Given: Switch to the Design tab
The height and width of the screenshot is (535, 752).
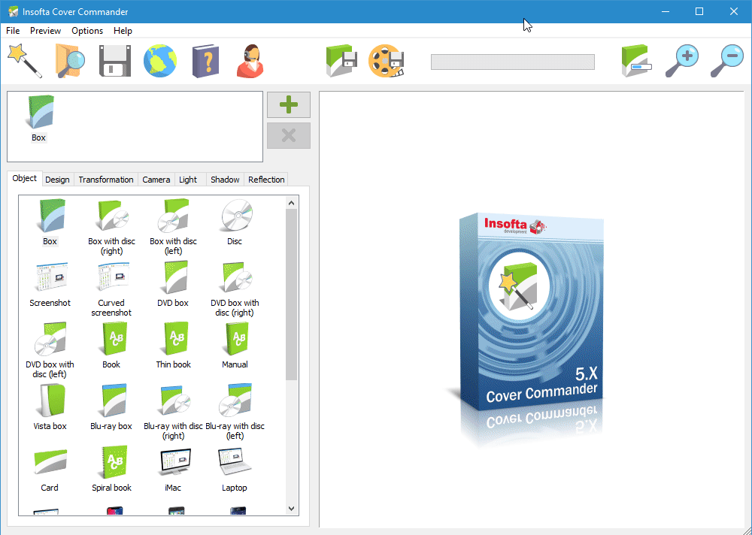Looking at the screenshot, I should (58, 180).
